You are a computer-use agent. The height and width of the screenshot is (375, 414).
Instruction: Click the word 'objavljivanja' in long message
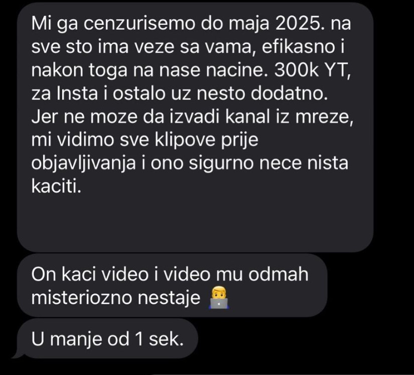point(83,163)
